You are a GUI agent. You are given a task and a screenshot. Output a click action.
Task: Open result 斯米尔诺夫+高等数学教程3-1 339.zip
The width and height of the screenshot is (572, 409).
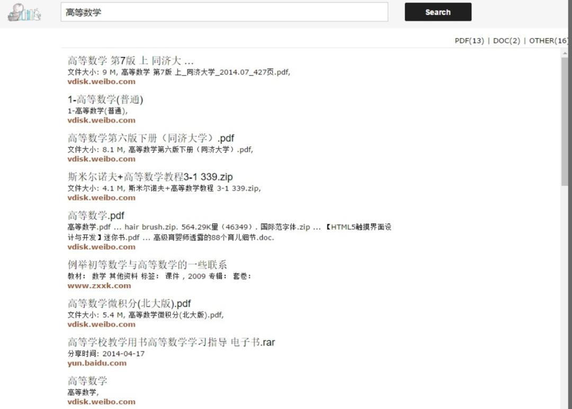150,177
